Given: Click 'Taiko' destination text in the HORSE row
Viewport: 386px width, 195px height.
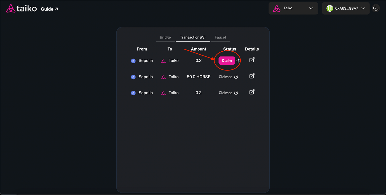Looking at the screenshot, I should pos(174,77).
